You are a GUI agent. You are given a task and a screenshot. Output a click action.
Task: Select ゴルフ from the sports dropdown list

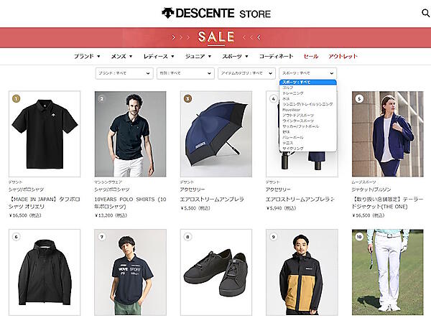288,88
